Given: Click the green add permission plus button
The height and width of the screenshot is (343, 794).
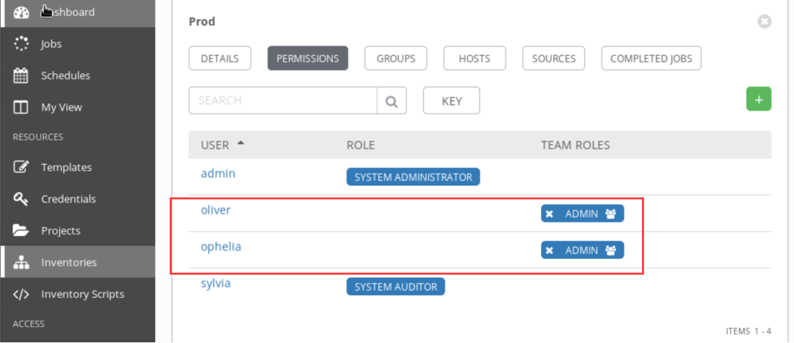Looking at the screenshot, I should click(x=758, y=98).
